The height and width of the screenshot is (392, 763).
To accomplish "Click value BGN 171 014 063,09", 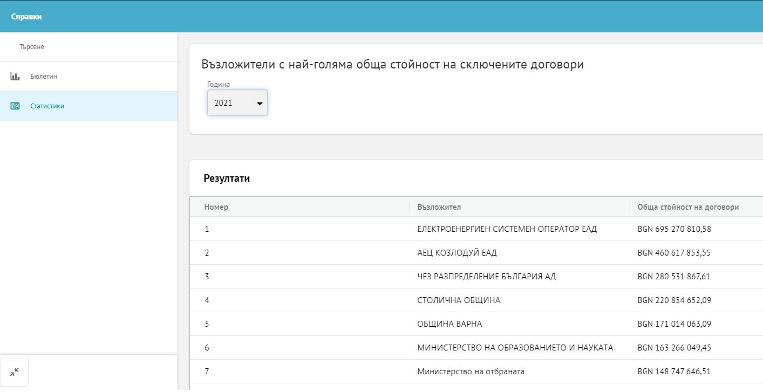I will [675, 324].
